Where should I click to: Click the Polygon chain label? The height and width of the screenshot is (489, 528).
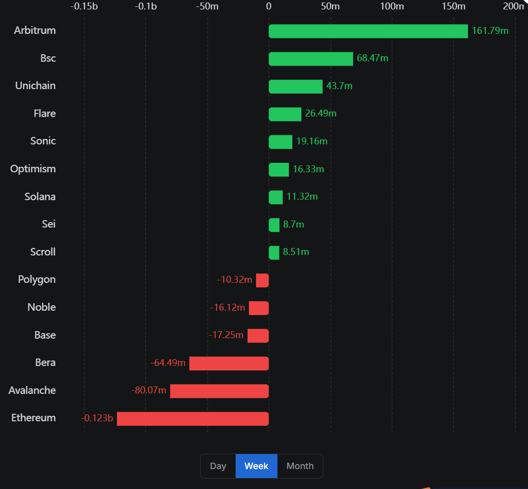point(37,280)
